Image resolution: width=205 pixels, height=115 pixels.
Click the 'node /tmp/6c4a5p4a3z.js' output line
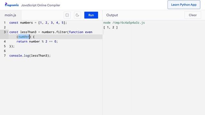click(x=124, y=23)
